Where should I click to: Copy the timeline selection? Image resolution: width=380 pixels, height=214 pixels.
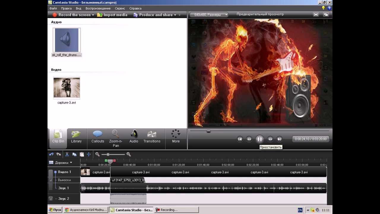(74, 154)
